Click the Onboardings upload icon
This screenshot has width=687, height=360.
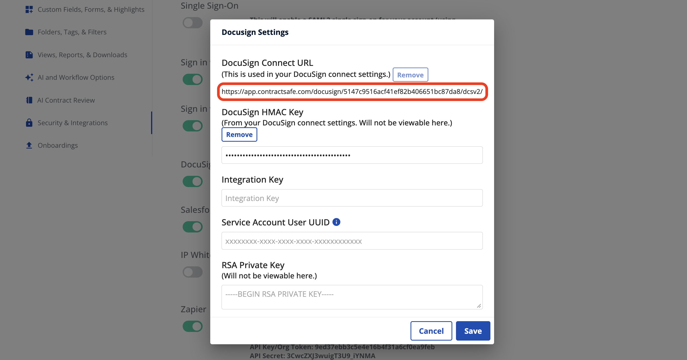click(29, 145)
